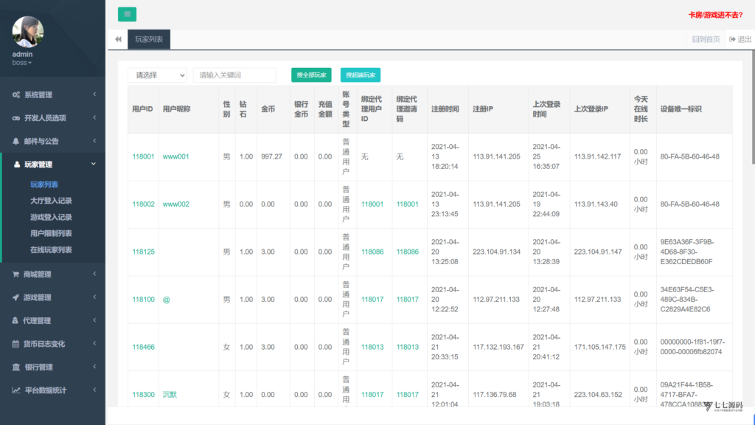755x425 pixels.
Task: Open user ID 118001 link
Action: [x=143, y=156]
